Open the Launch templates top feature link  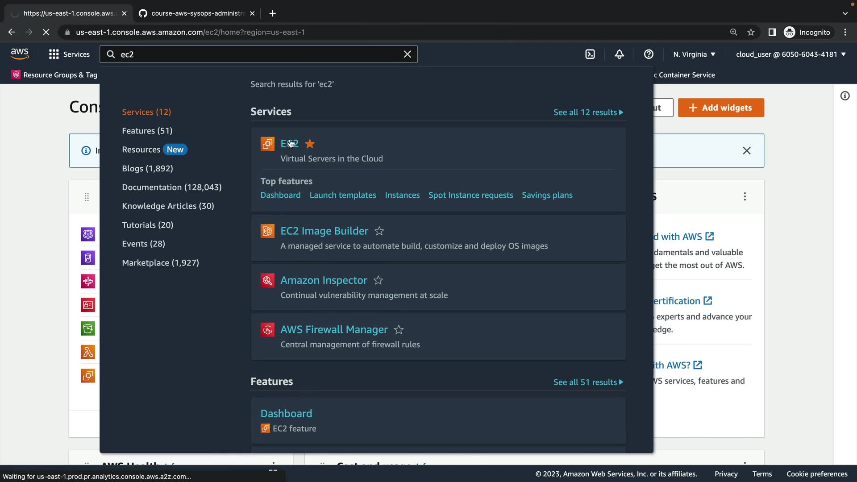342,195
